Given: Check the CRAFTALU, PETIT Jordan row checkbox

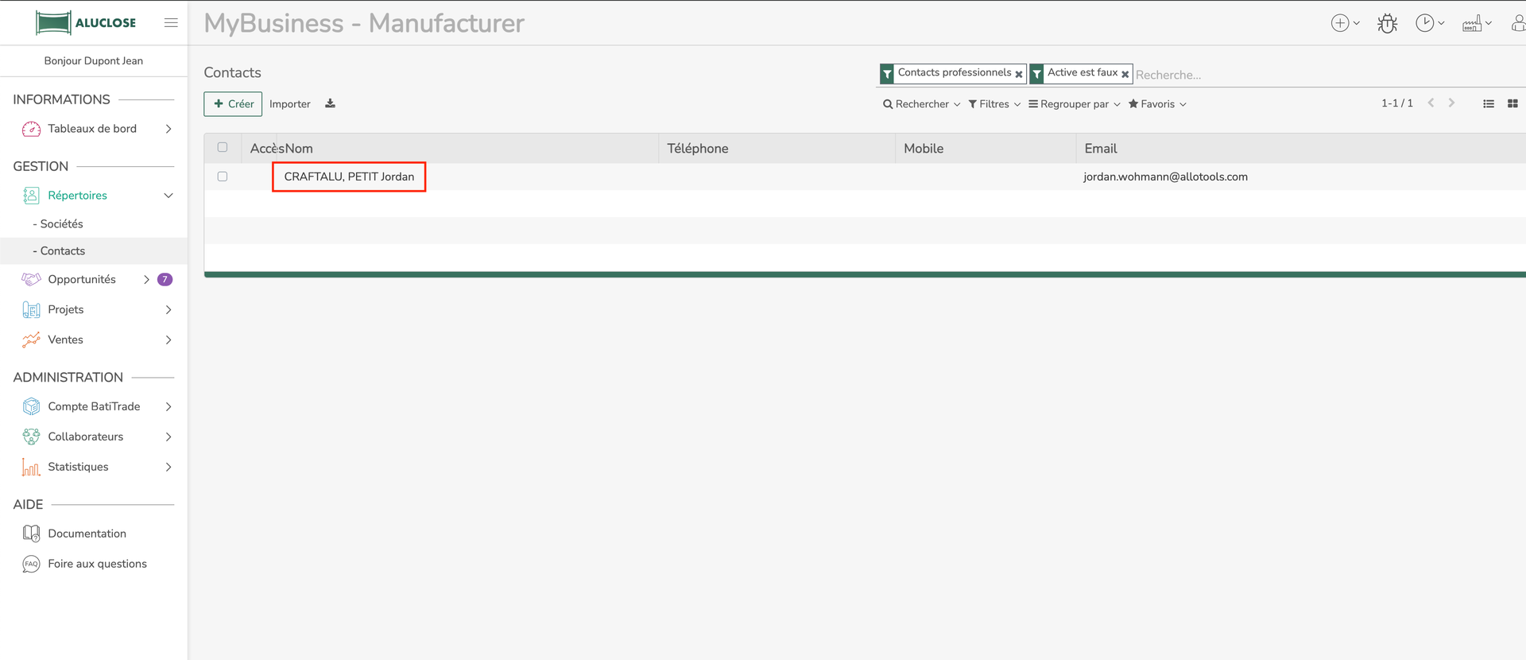Looking at the screenshot, I should point(223,177).
